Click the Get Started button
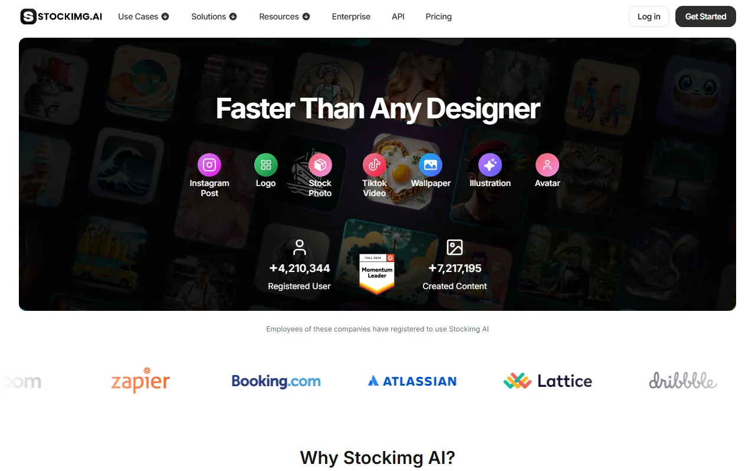 coord(705,16)
